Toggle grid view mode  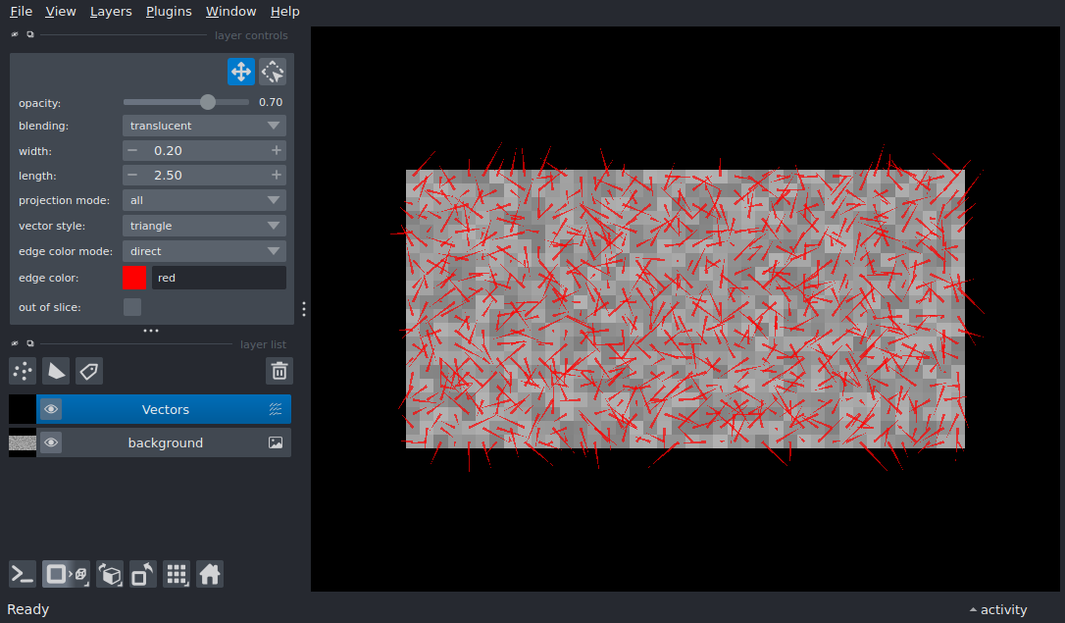pyautogui.click(x=177, y=574)
